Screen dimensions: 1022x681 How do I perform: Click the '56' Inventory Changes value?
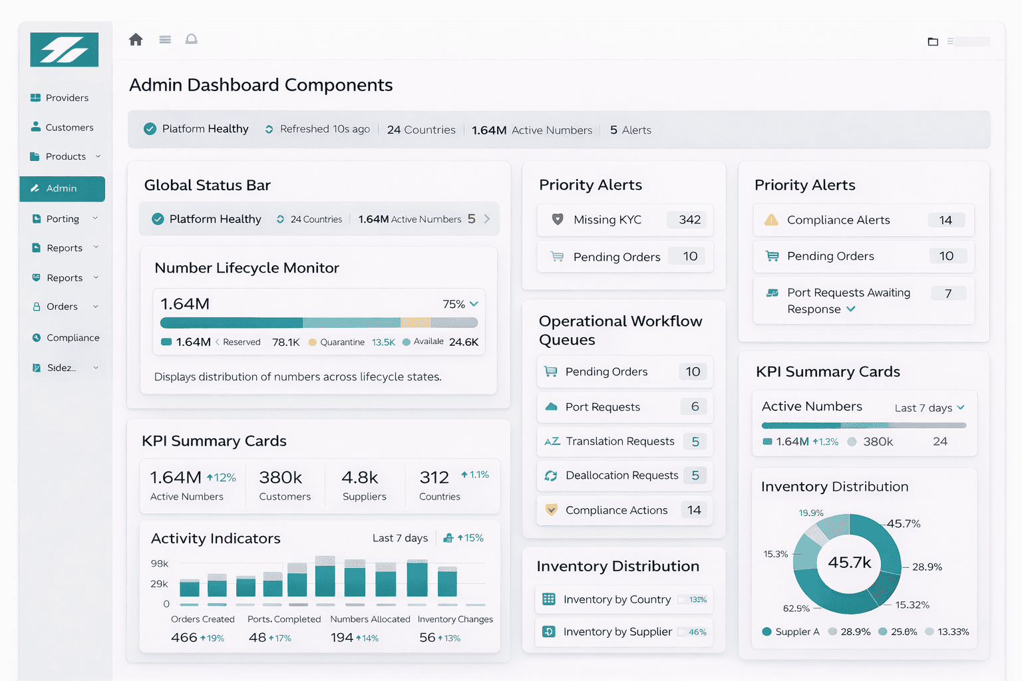[427, 637]
